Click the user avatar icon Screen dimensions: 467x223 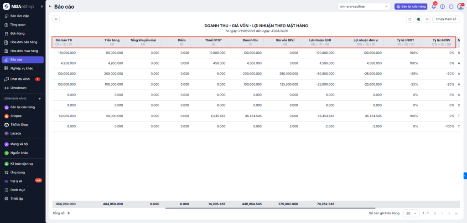460,7
